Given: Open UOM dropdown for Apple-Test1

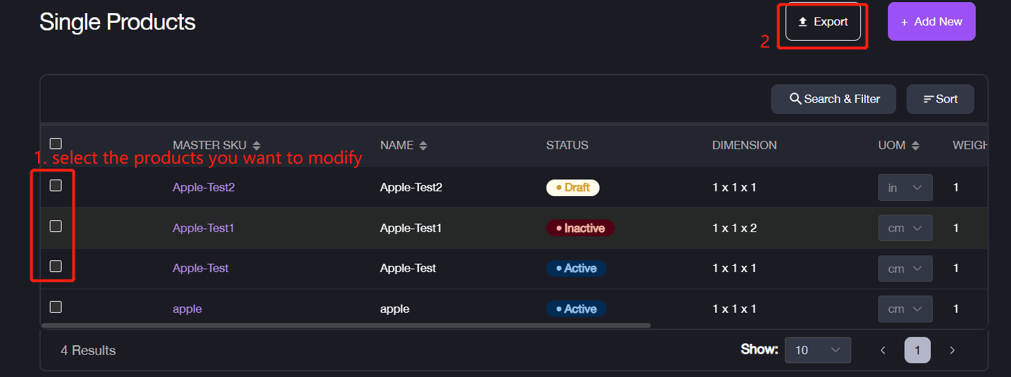Looking at the screenshot, I should pyautogui.click(x=905, y=228).
